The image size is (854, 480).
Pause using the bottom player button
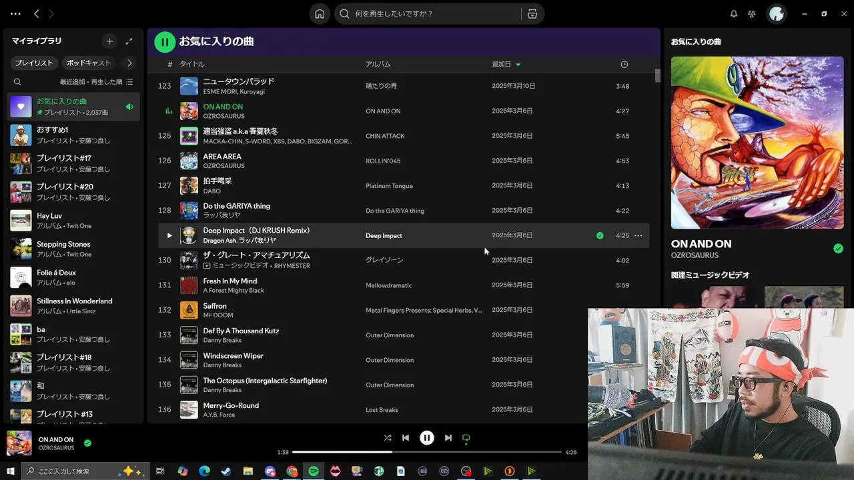[427, 438]
